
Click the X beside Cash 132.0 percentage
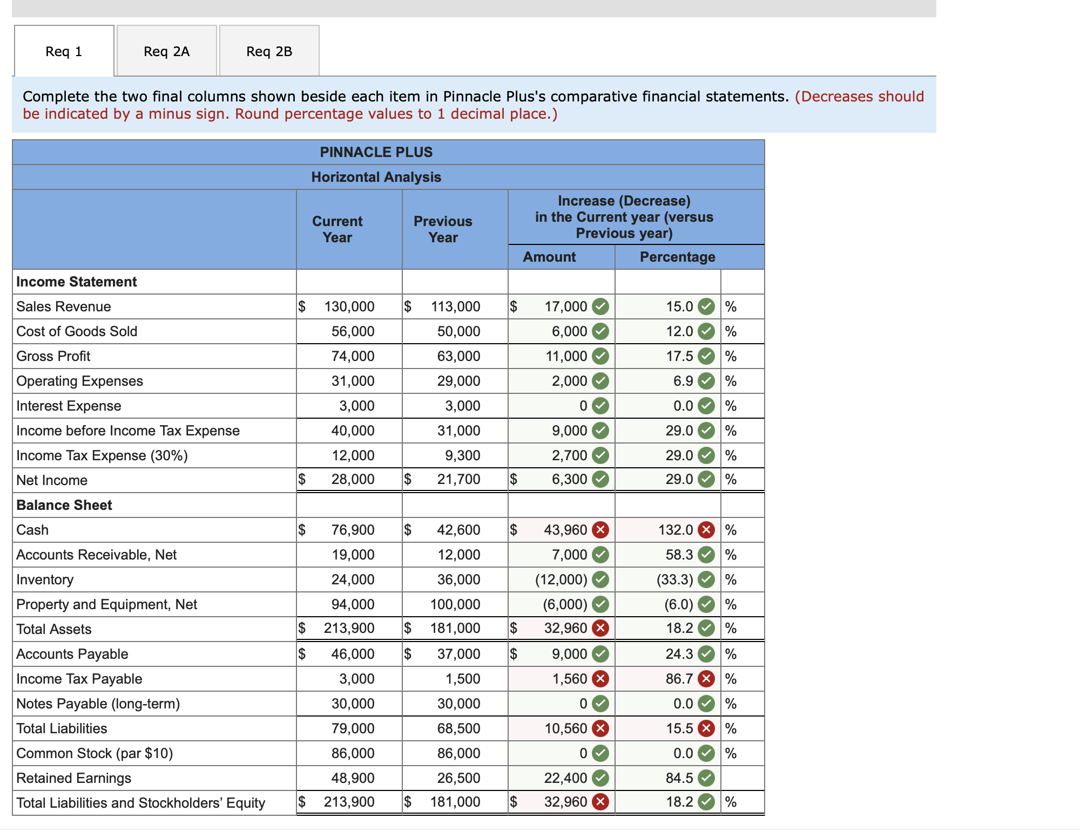point(706,530)
